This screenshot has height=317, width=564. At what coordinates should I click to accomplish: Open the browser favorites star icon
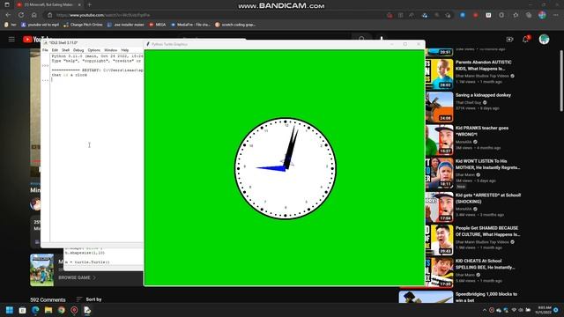click(516, 15)
